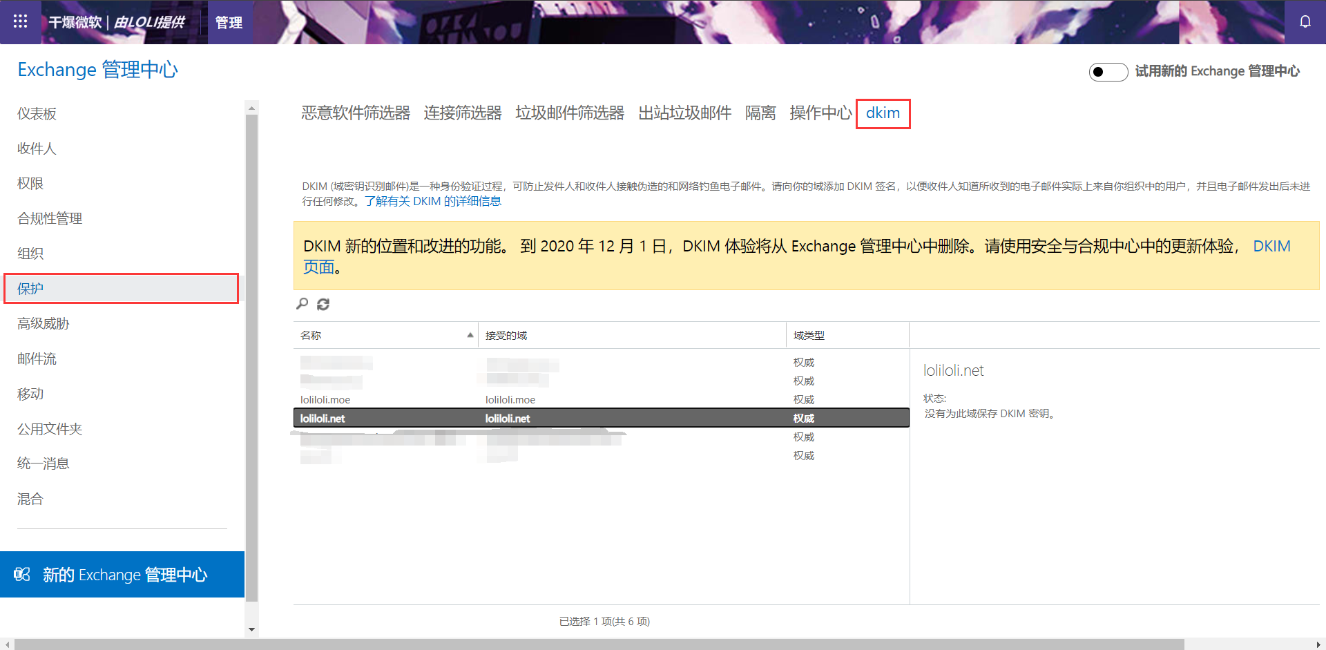Open the Advanced threats sidebar item
Viewport: 1326px width, 650px height.
pyautogui.click(x=44, y=323)
